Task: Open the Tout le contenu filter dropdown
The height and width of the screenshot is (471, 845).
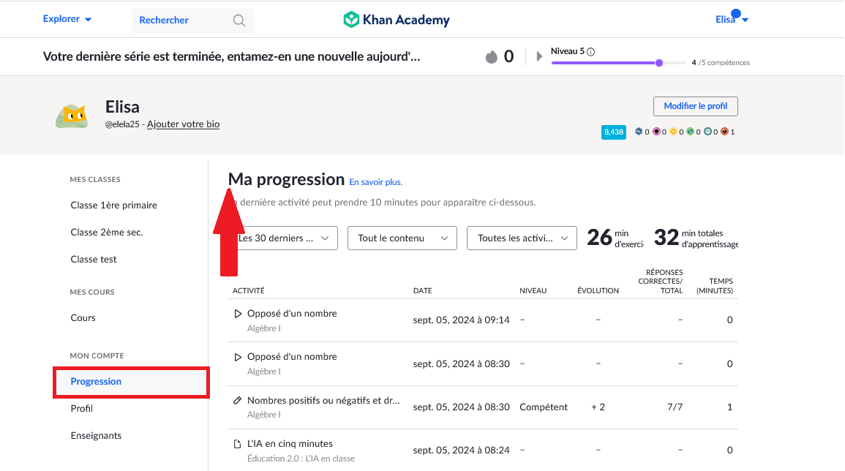Action: (402, 238)
